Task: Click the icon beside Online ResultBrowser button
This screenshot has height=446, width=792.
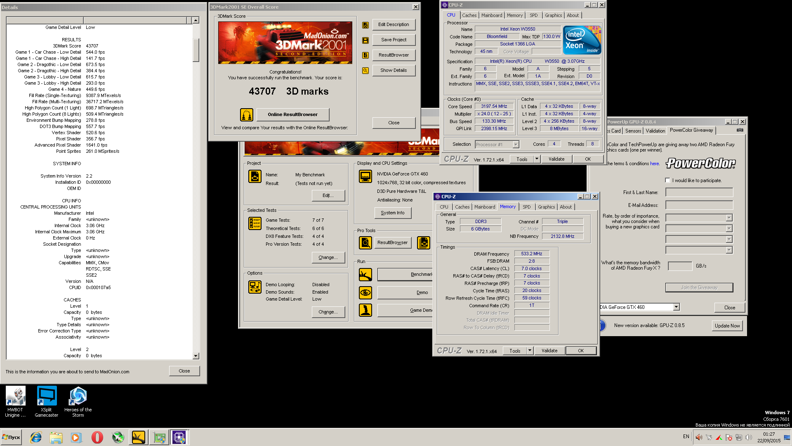Action: coord(247,115)
